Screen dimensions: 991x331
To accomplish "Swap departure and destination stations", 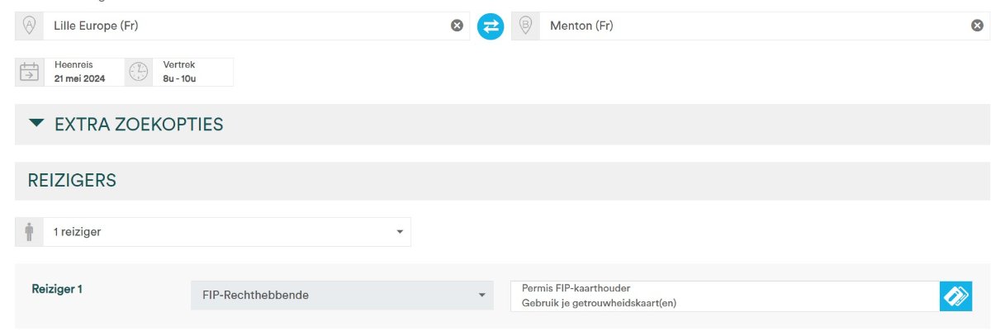I will pyautogui.click(x=491, y=26).
